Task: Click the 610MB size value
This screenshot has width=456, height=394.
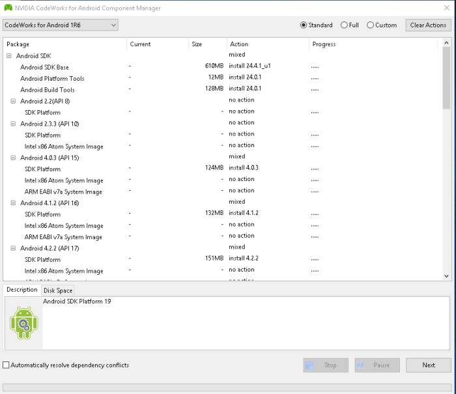Action: point(214,66)
